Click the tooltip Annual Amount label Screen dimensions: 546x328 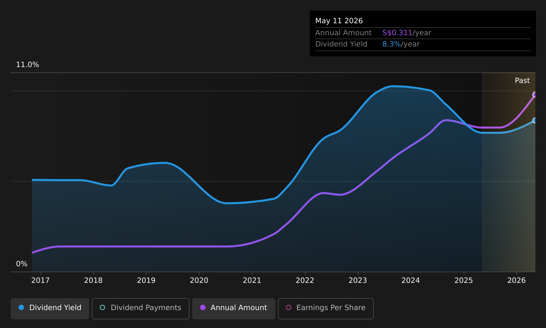tap(343, 33)
